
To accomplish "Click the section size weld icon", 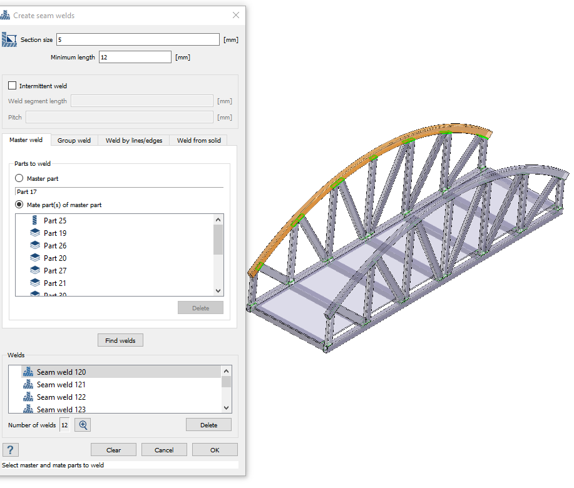I will 9,40.
